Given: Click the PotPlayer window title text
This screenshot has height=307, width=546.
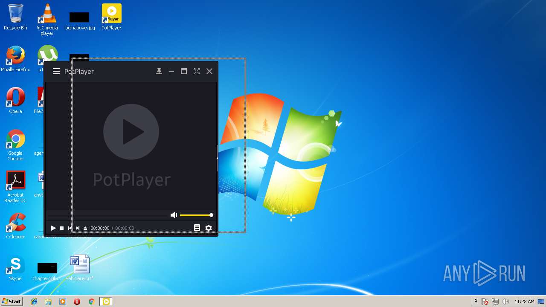Looking at the screenshot, I should click(x=79, y=71).
